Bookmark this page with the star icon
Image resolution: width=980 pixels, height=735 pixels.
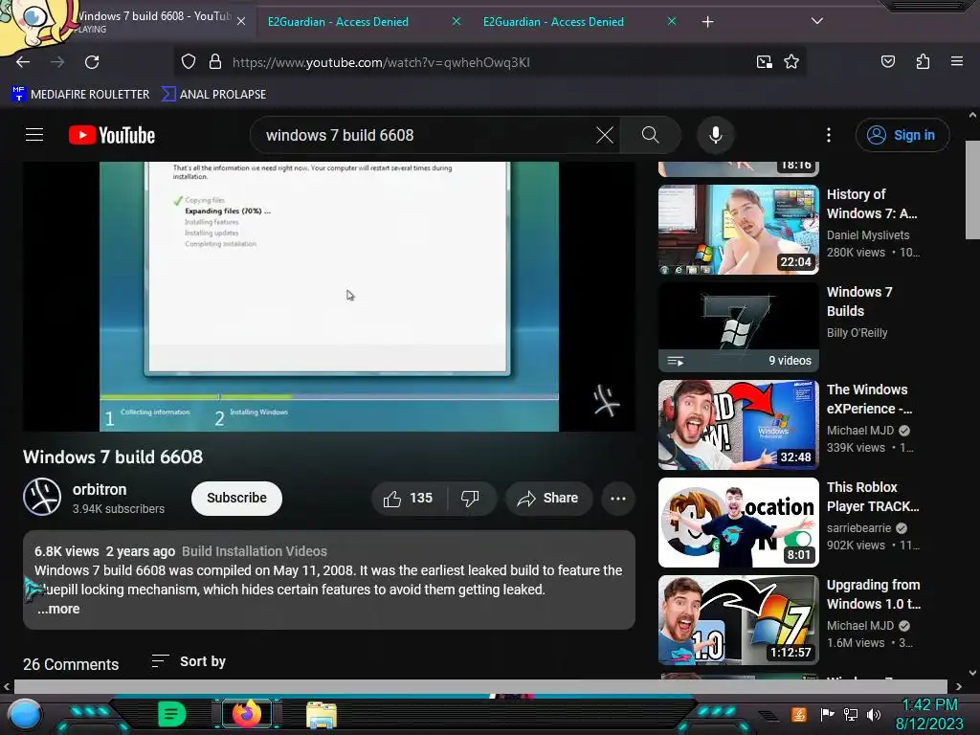[791, 62]
